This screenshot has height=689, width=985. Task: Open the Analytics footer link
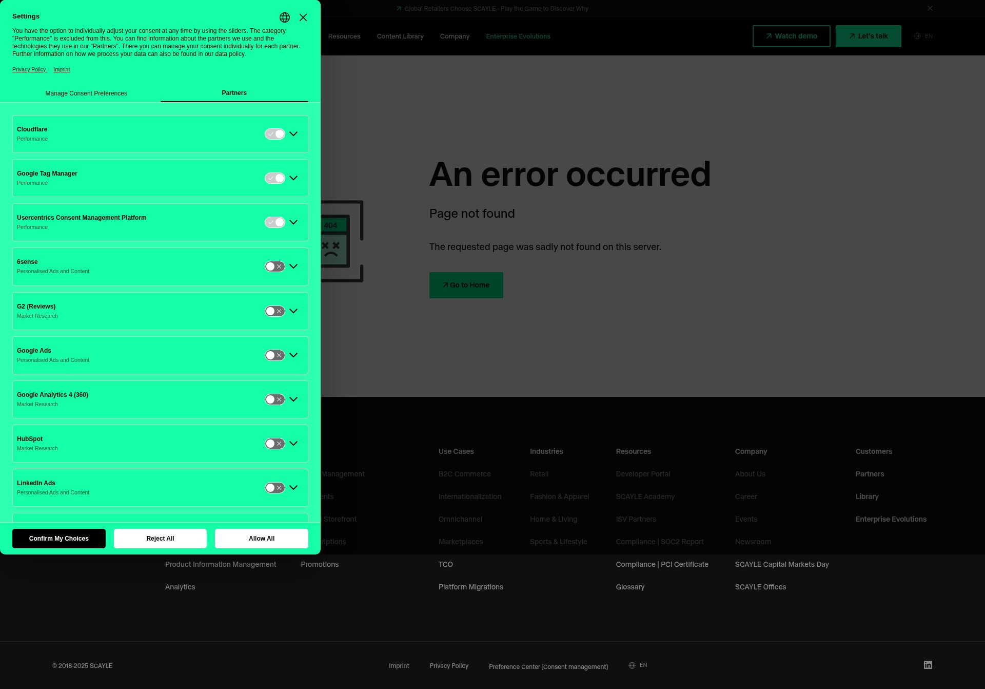(180, 587)
